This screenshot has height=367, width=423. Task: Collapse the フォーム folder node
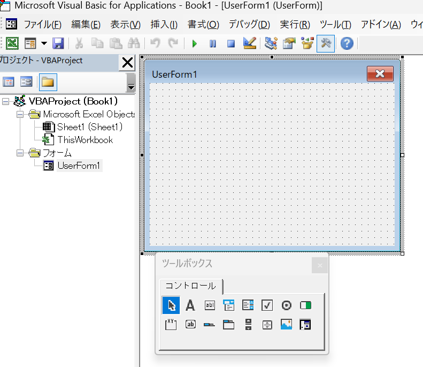point(20,153)
